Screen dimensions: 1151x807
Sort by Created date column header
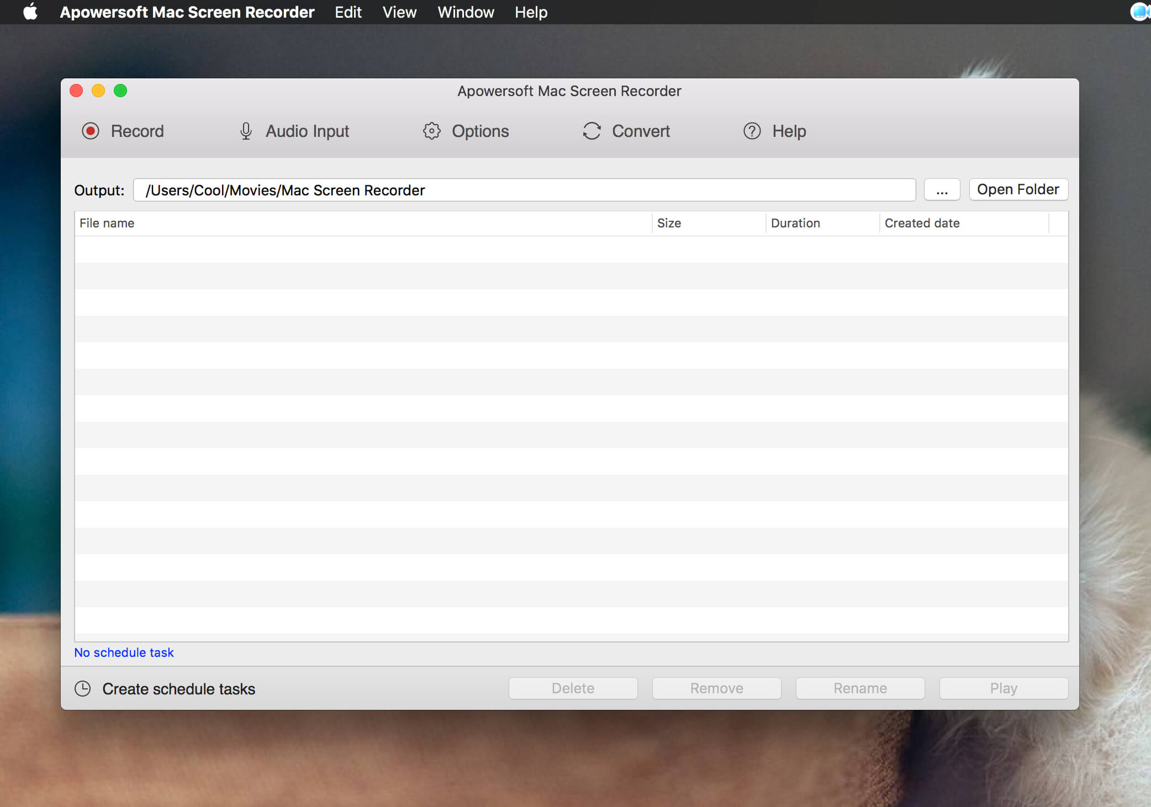click(x=964, y=223)
